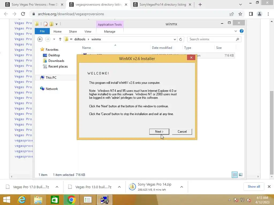The image size is (274, 205).
Task: Click Next in WinMX installer
Action: click(x=159, y=132)
